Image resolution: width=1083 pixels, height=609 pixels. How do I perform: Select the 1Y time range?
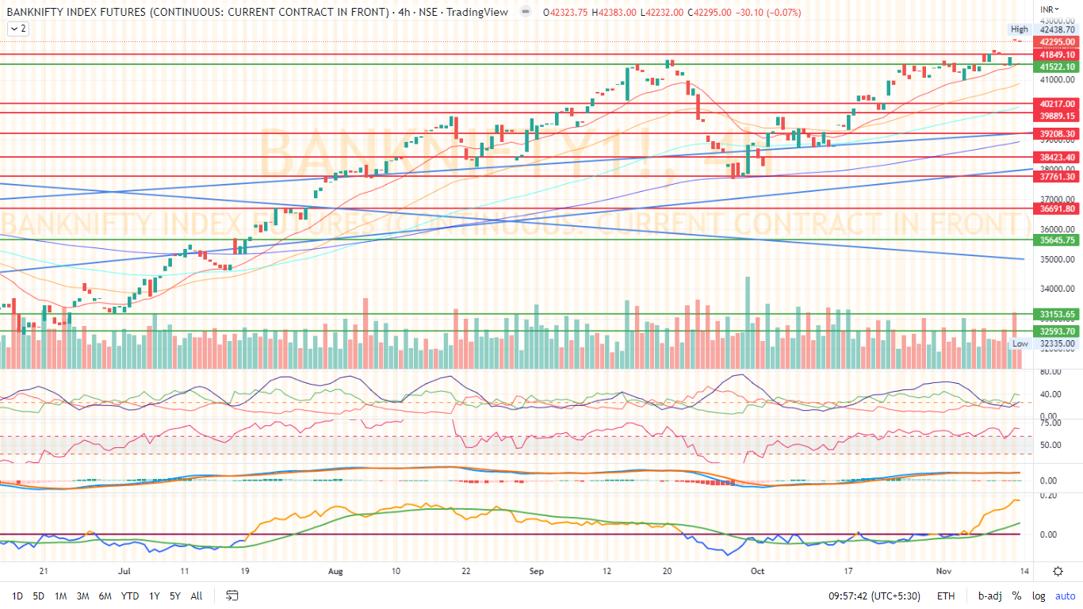coord(155,596)
